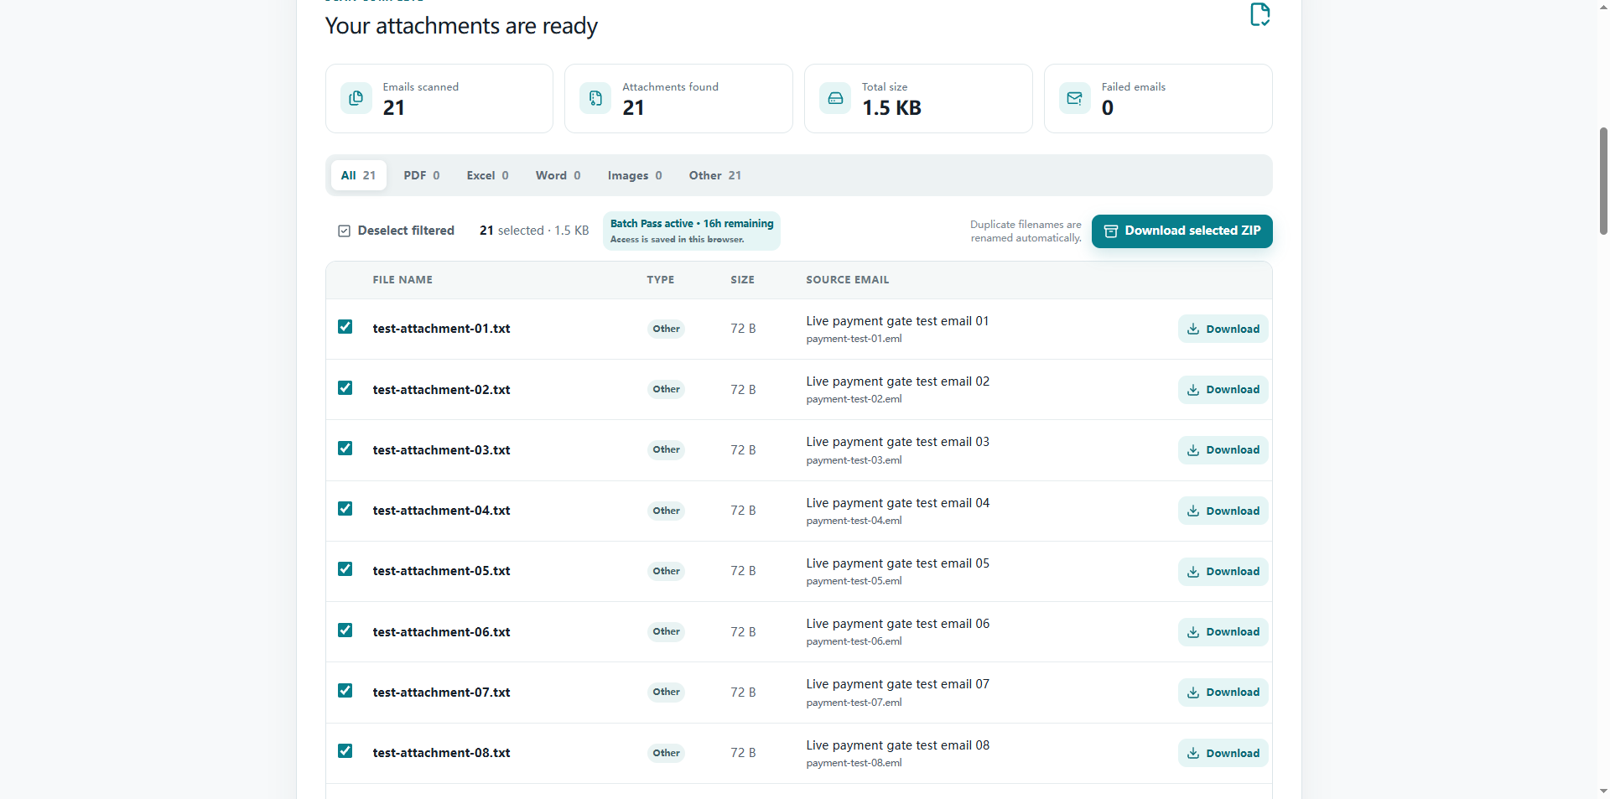Download test-attachment-08.txt via its row button
Image resolution: width=1610 pixels, height=799 pixels.
tap(1223, 753)
